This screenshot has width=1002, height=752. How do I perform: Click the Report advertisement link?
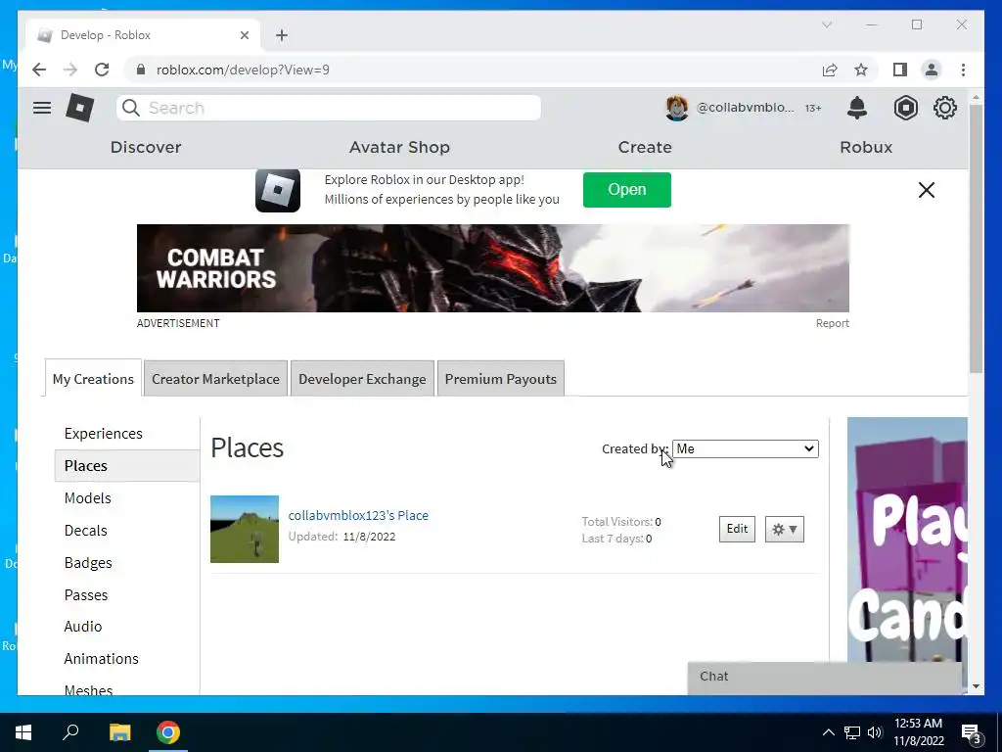coord(832,323)
